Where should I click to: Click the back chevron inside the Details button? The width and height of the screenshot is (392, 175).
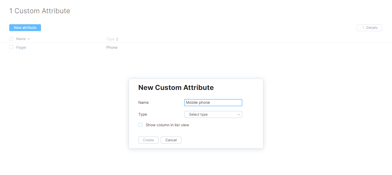click(x=363, y=27)
